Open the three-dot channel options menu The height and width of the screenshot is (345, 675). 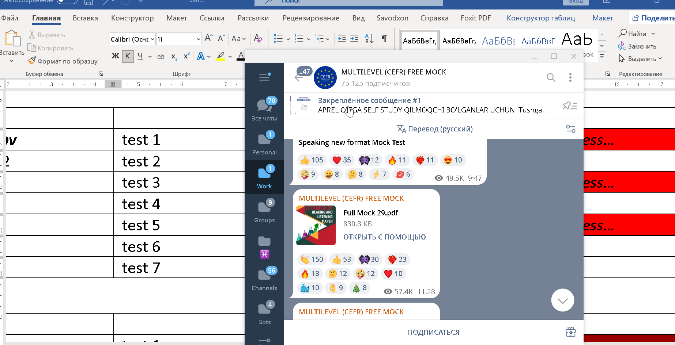(x=570, y=77)
